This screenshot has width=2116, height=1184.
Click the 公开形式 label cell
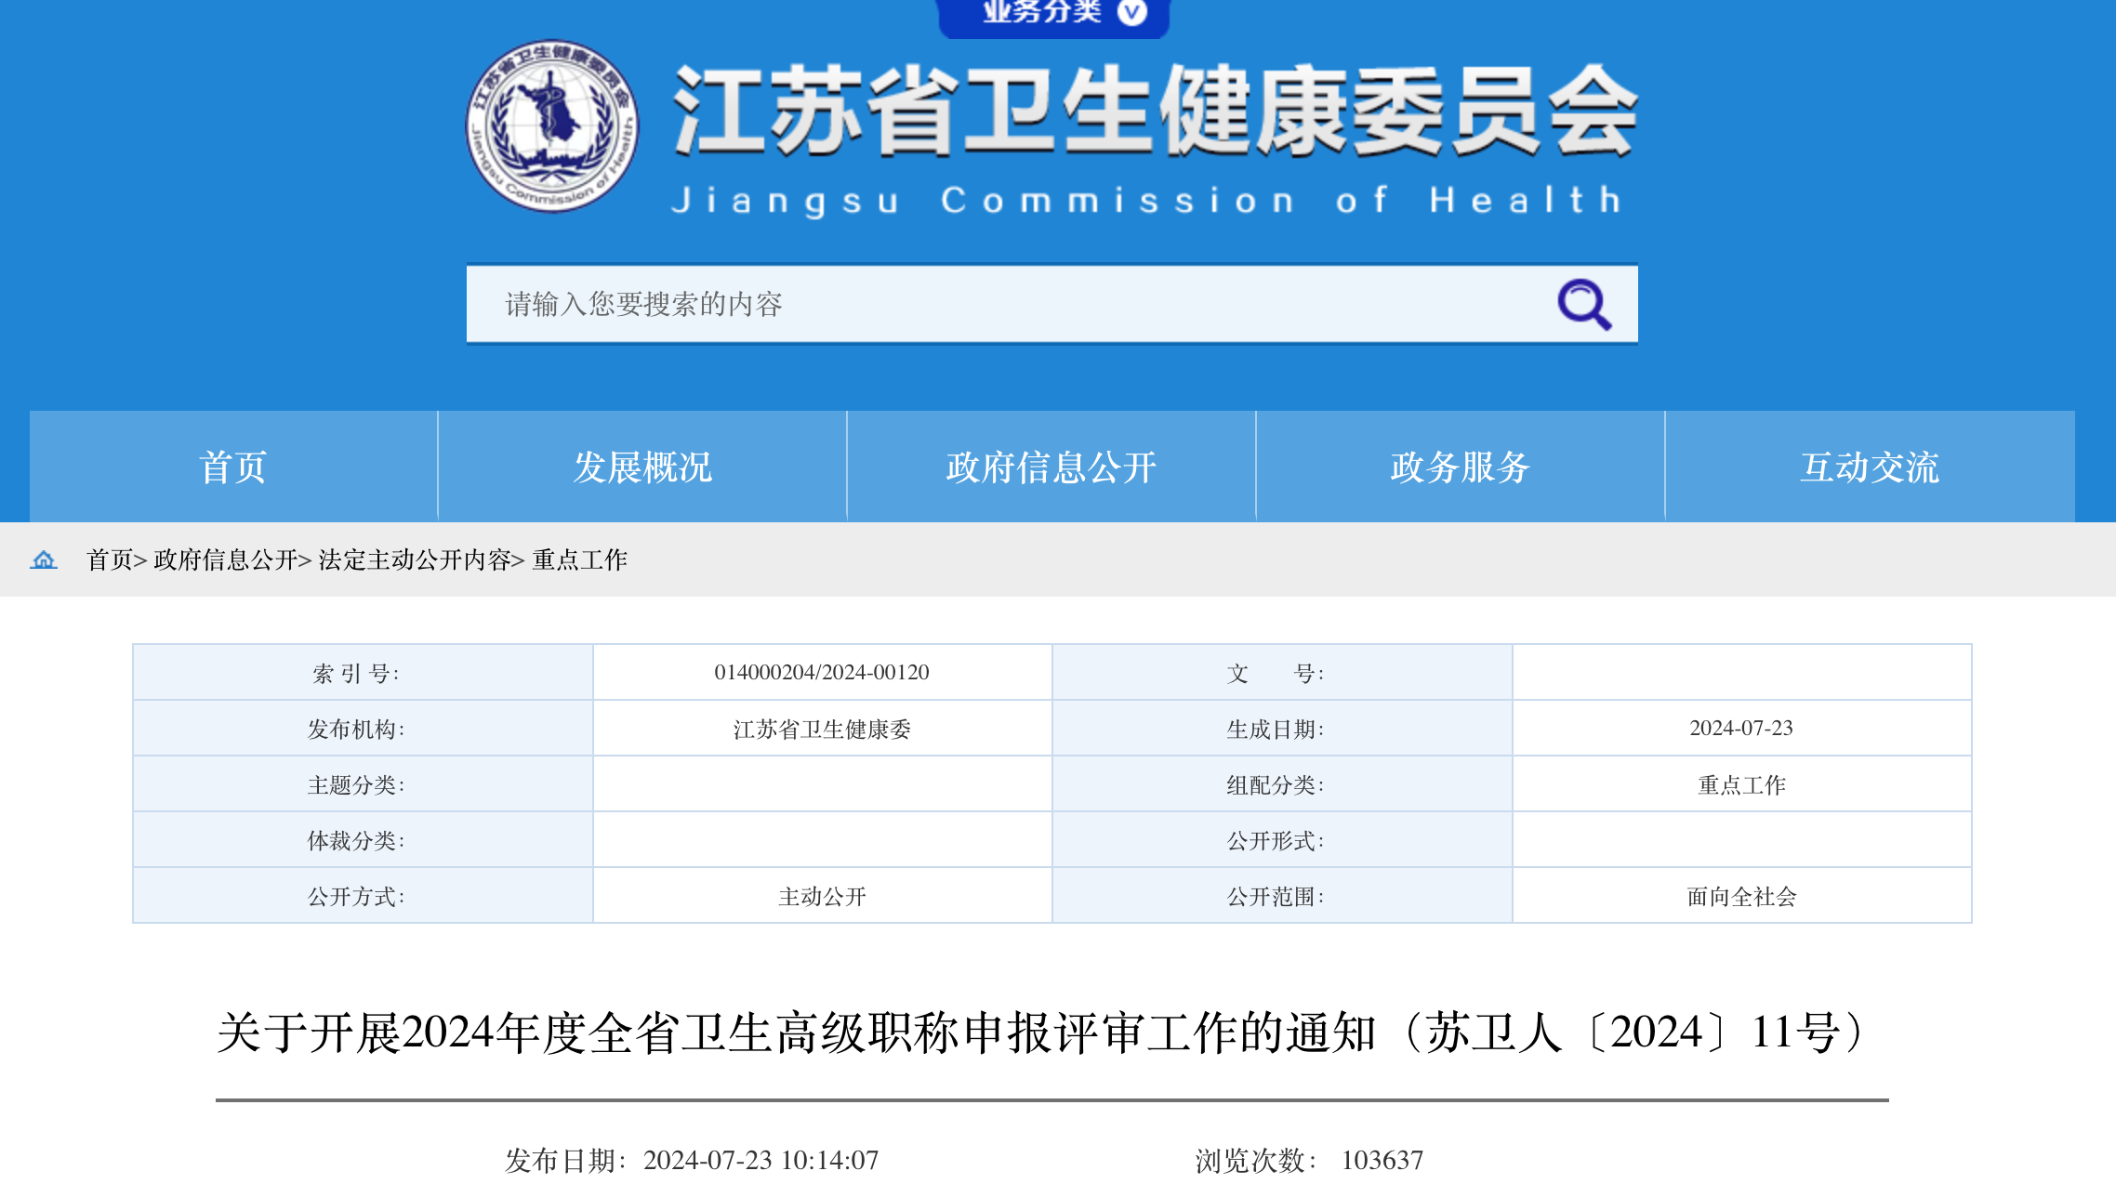click(1282, 840)
